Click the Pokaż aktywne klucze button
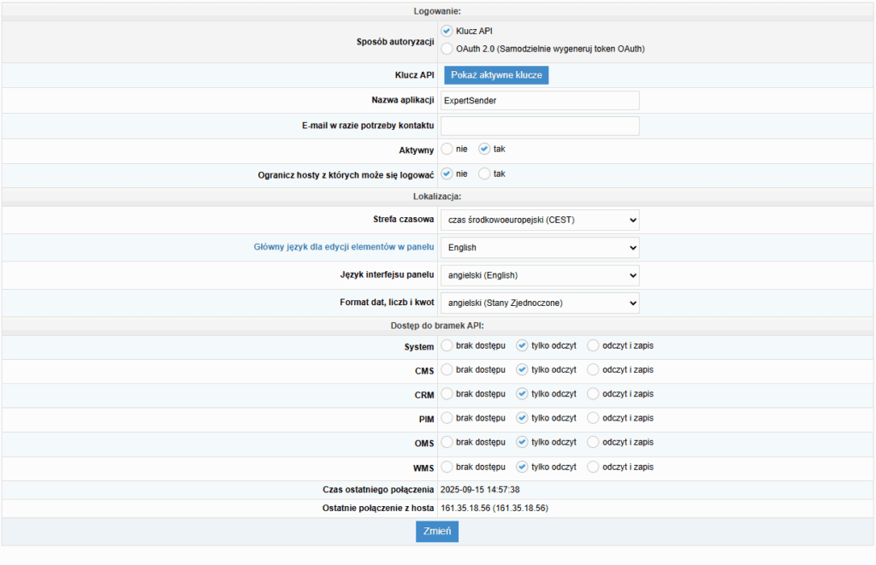The width and height of the screenshot is (876, 565). pyautogui.click(x=496, y=75)
